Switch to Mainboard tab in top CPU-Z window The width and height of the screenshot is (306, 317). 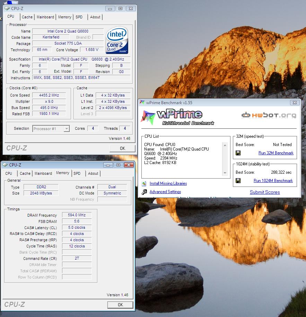click(45, 17)
